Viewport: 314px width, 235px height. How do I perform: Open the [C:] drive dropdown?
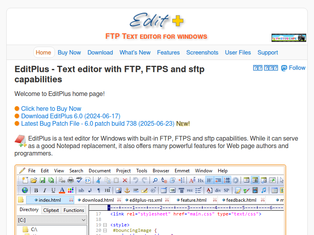coord(52,220)
